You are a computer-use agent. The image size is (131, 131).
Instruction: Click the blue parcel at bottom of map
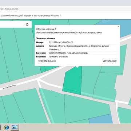[101, 119]
